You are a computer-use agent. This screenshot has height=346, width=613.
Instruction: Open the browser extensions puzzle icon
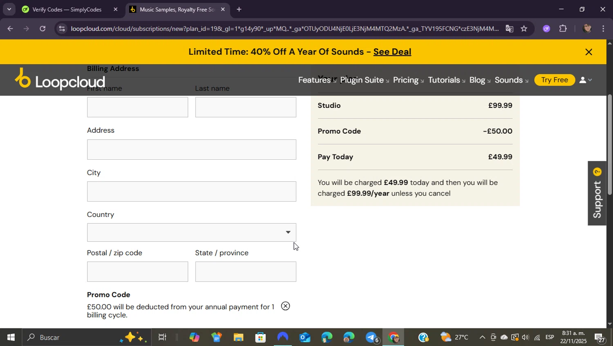[563, 29]
